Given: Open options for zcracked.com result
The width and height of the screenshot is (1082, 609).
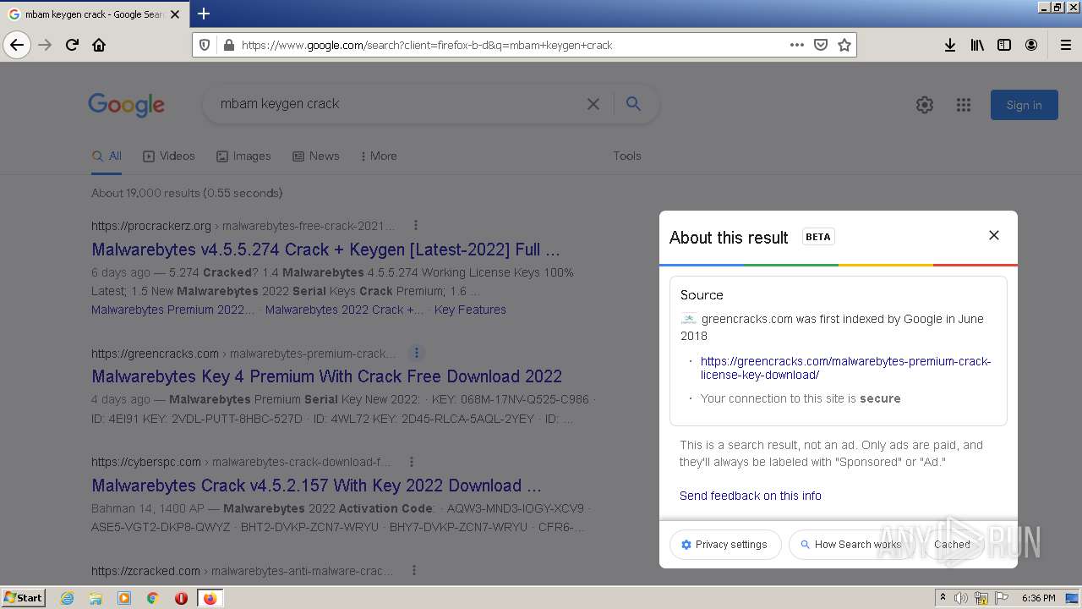Looking at the screenshot, I should pyautogui.click(x=414, y=571).
